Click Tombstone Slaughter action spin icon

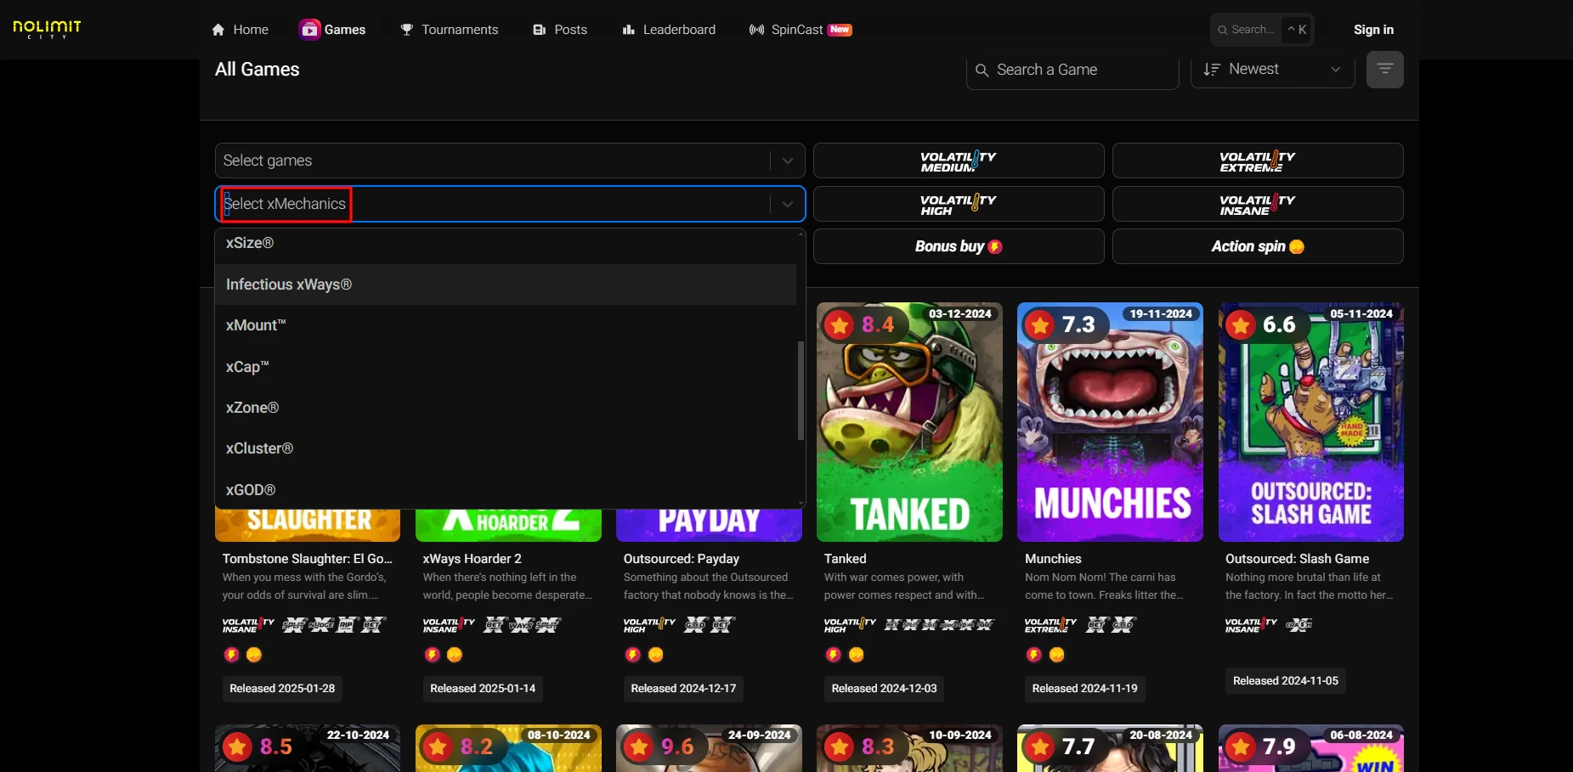(x=254, y=655)
